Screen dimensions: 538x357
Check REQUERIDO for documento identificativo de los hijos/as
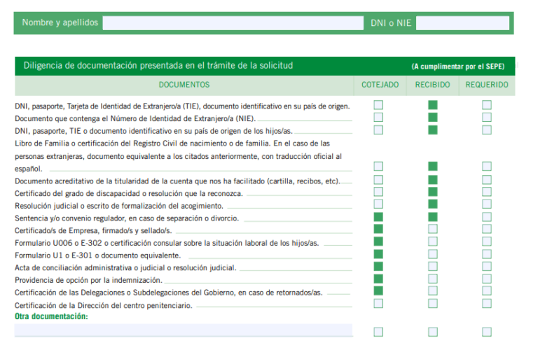pos(487,130)
